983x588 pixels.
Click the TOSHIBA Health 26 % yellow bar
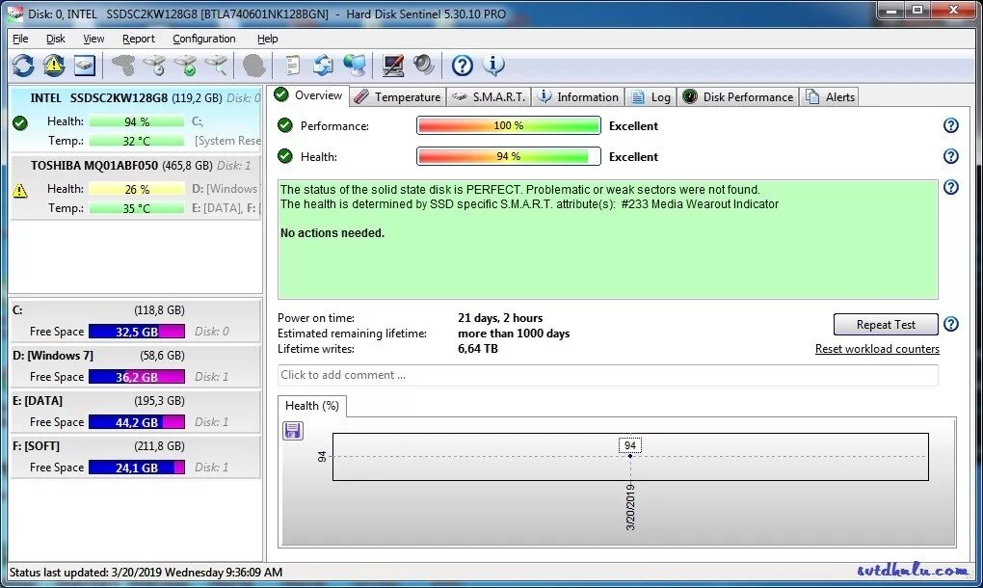point(137,189)
